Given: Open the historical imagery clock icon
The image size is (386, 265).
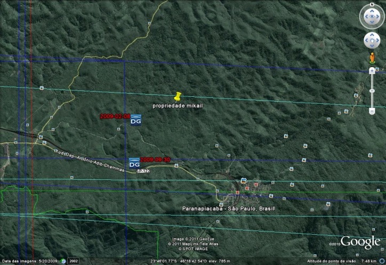Looking at the screenshot, I should [63, 261].
